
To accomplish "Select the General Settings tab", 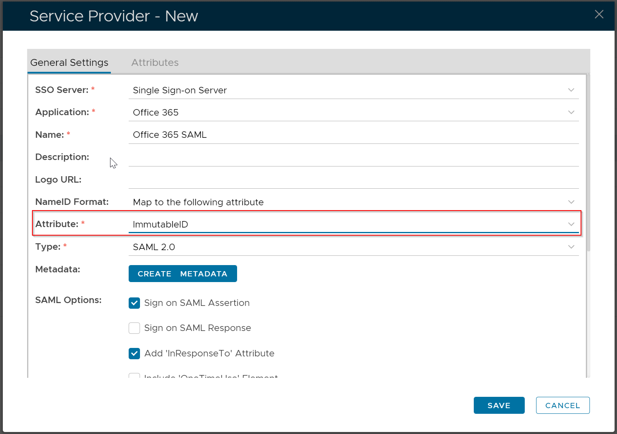I will coord(69,63).
